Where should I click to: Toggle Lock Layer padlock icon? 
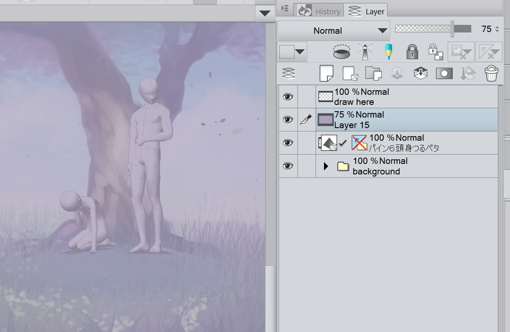click(412, 52)
